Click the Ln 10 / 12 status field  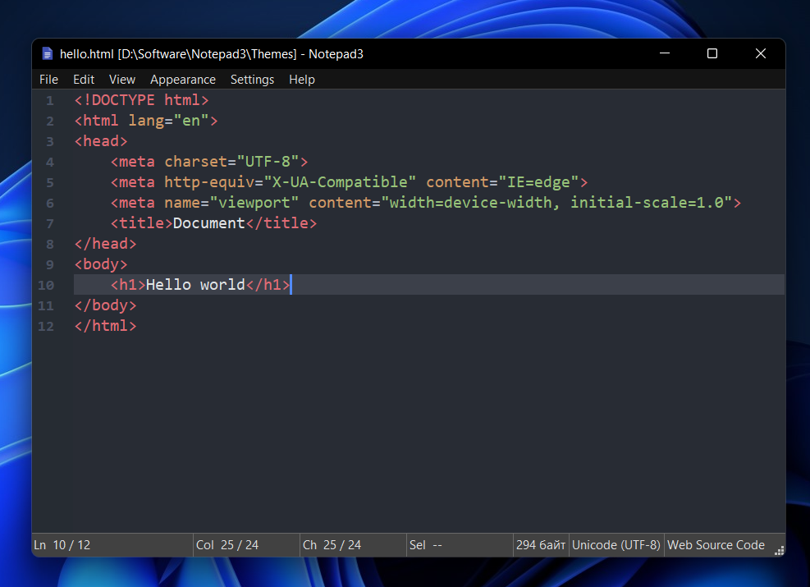tap(112, 545)
